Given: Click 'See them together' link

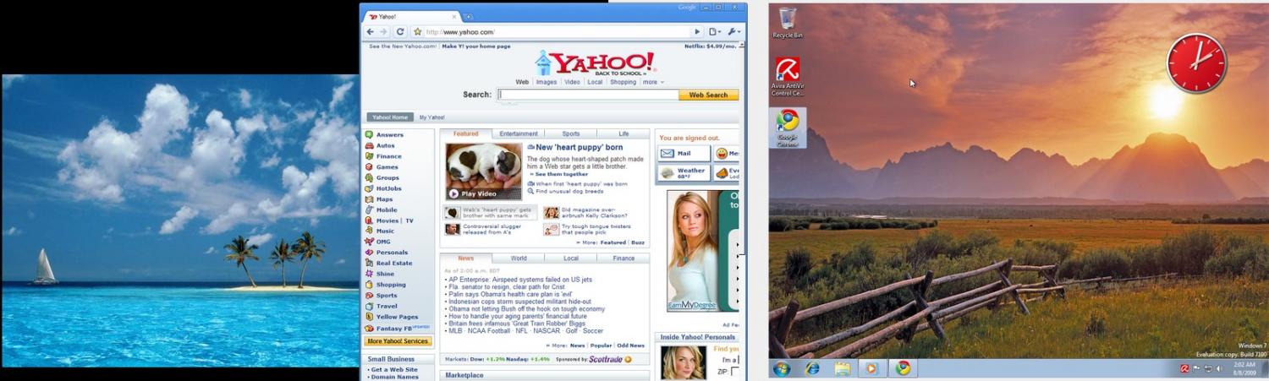Looking at the screenshot, I should [562, 174].
